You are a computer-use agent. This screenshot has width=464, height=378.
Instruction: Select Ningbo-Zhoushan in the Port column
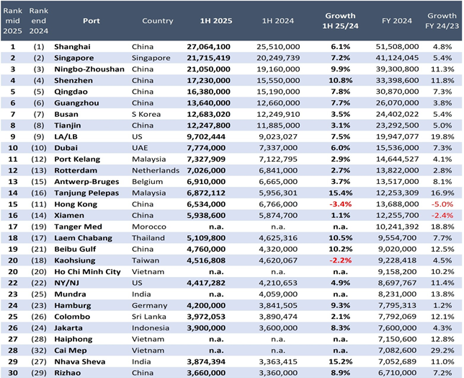[89, 69]
